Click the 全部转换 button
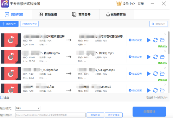173x118 pixels. (x=149, y=112)
